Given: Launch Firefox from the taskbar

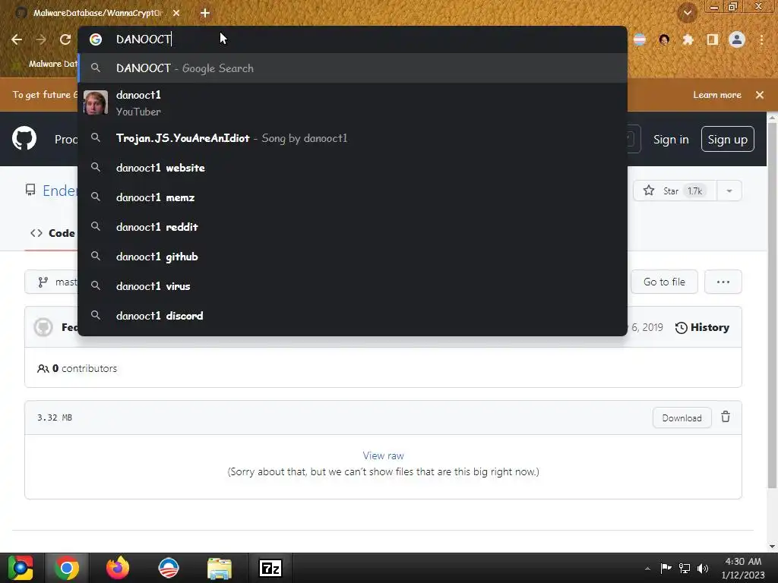Looking at the screenshot, I should coord(118,568).
